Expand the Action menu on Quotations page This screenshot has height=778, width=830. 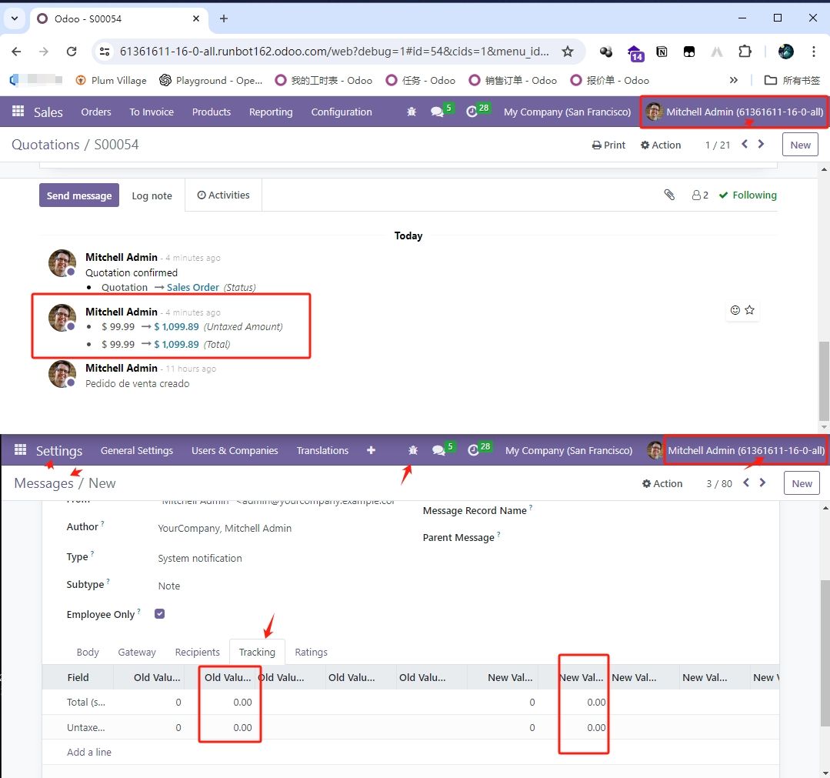tap(661, 145)
